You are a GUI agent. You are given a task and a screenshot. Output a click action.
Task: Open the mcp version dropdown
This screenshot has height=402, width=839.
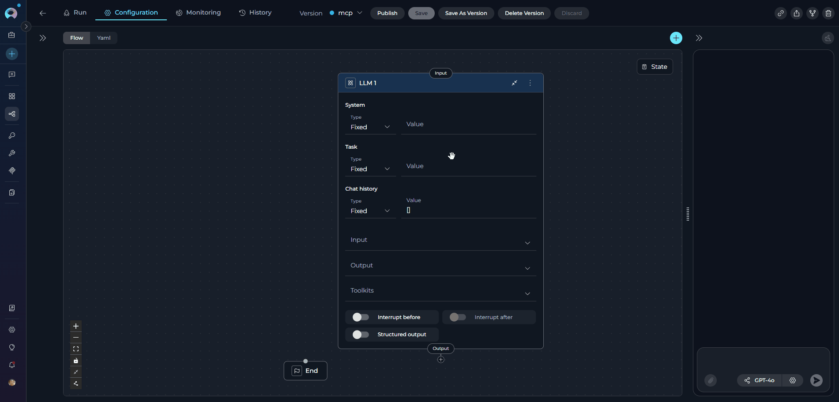[x=346, y=13]
